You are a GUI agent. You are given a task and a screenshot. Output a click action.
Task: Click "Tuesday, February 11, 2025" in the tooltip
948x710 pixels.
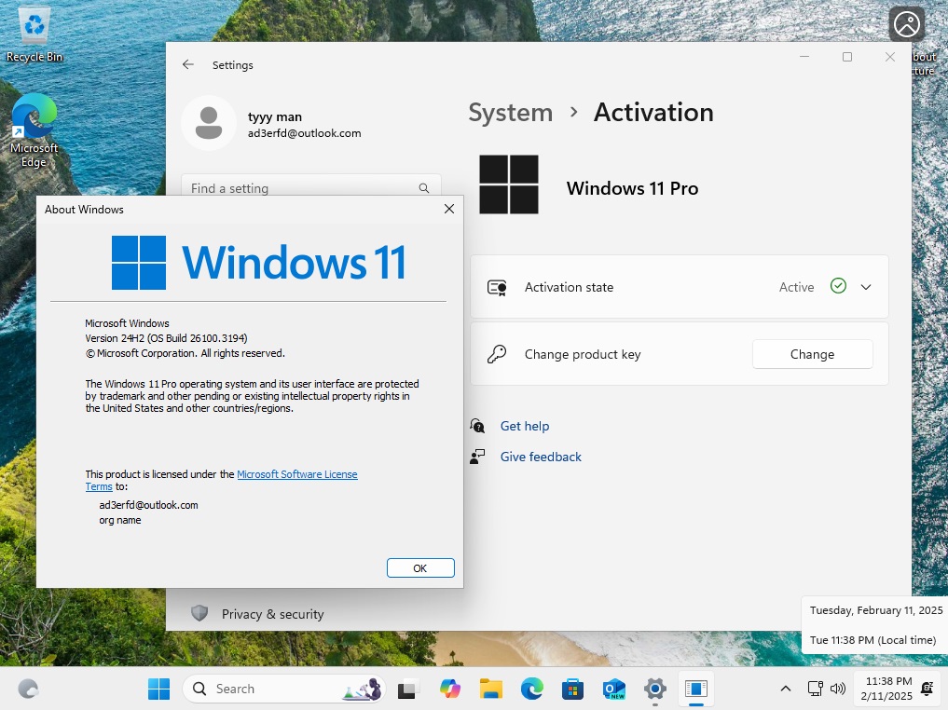pyautogui.click(x=876, y=610)
